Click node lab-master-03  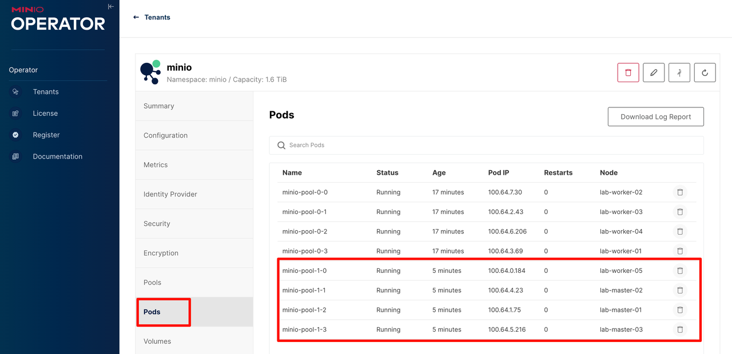pyautogui.click(x=621, y=329)
